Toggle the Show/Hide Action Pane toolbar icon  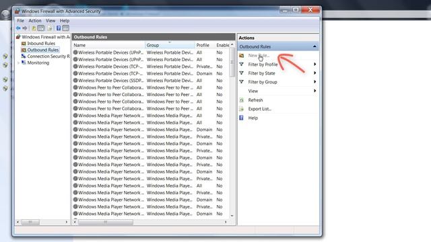[x=66, y=28]
